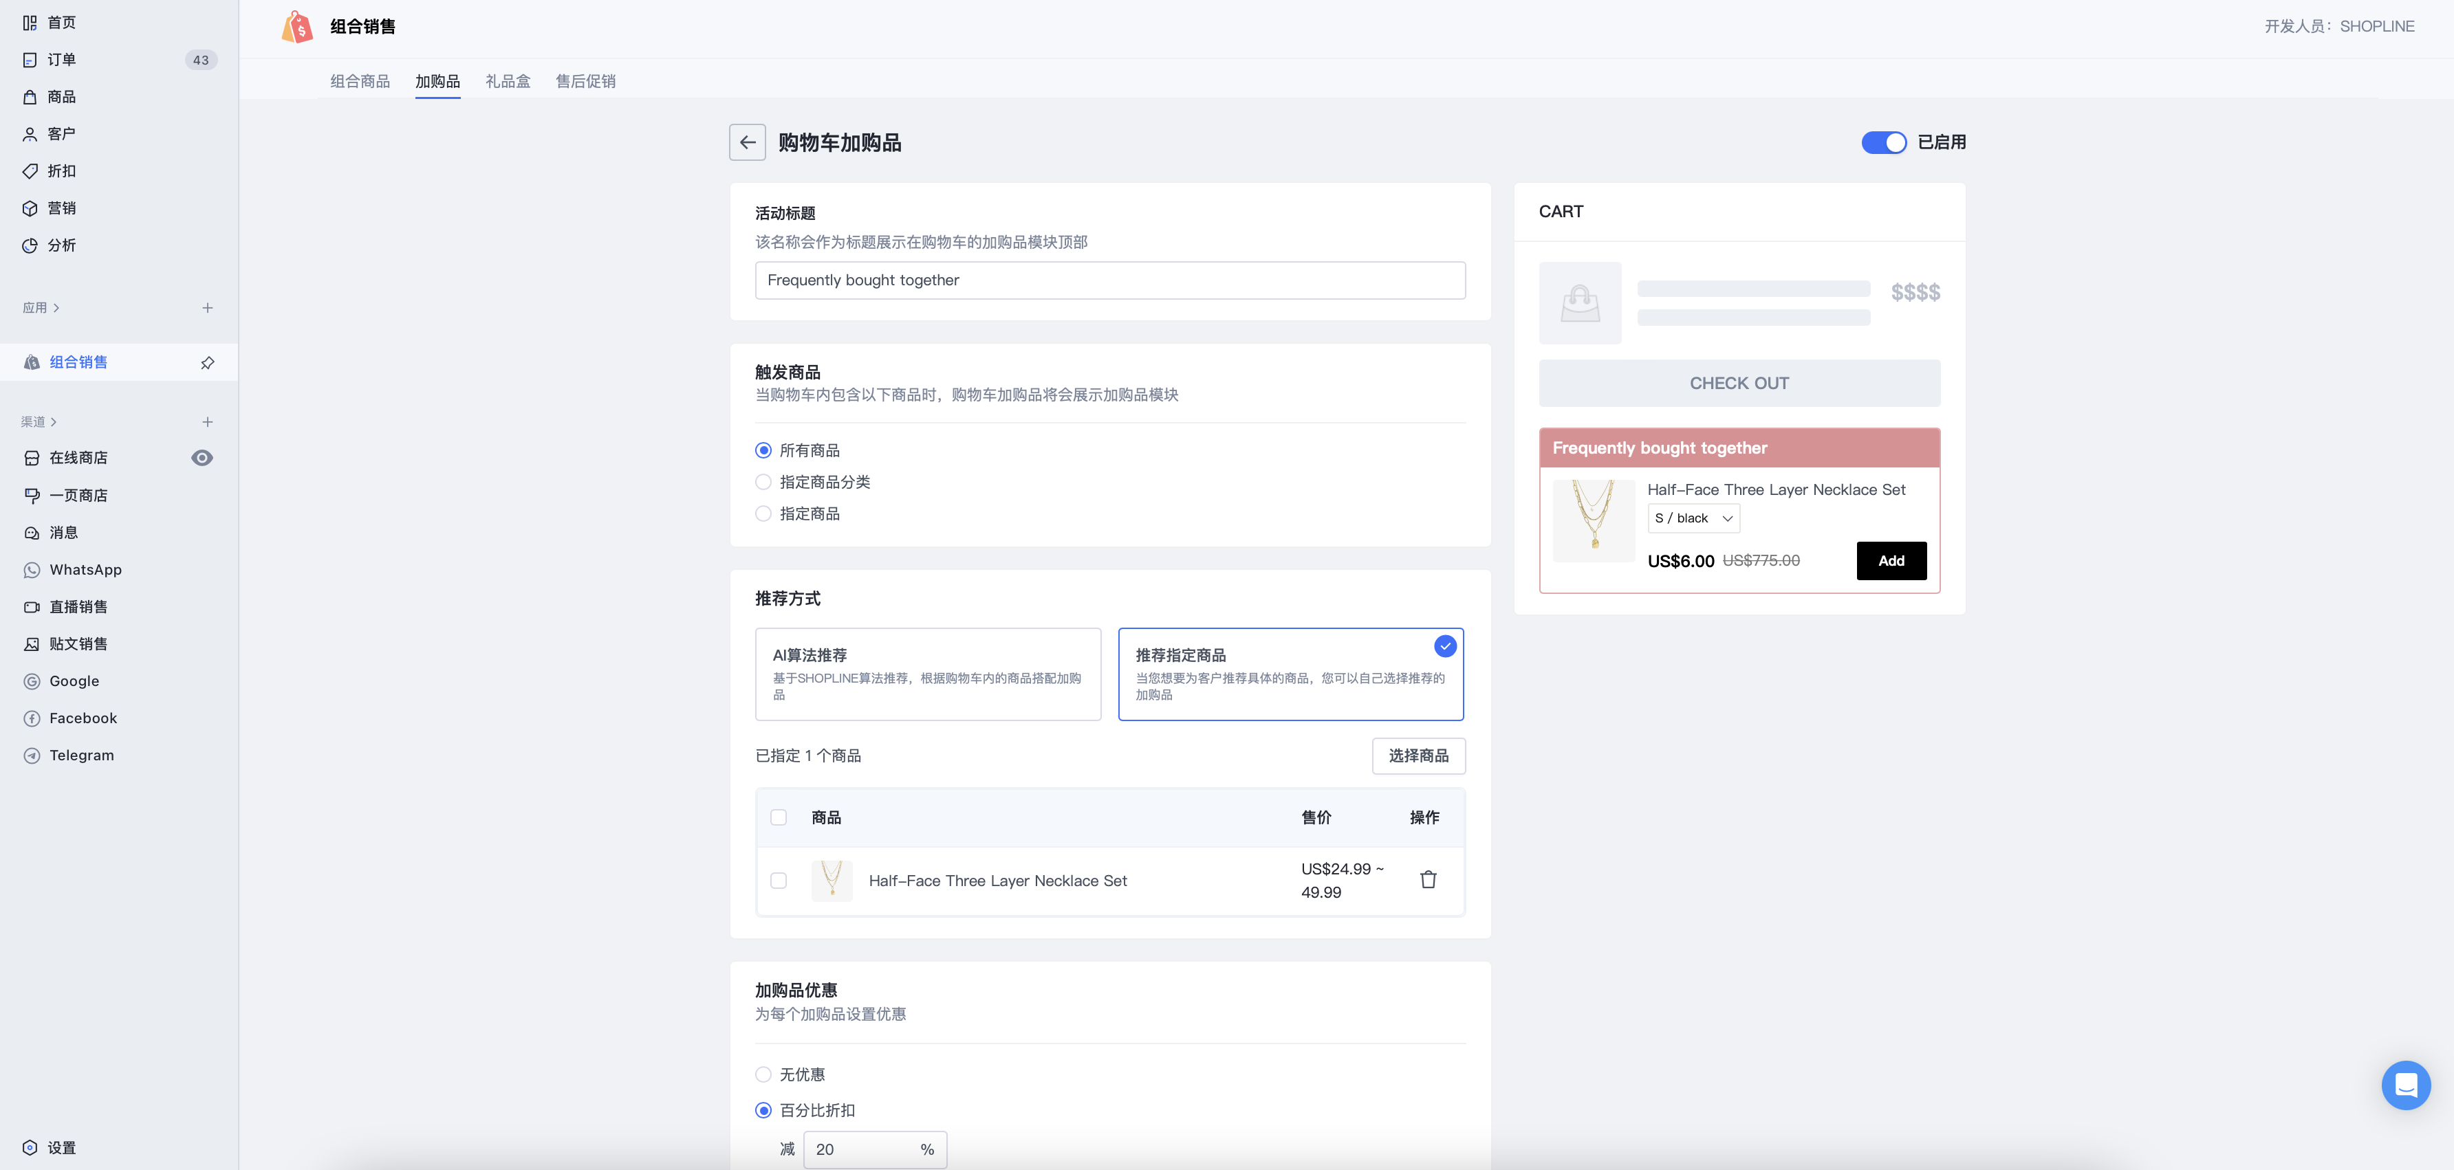Viewport: 2454px width, 1170px height.
Task: Click the plus icon next to 应用
Action: pos(208,307)
